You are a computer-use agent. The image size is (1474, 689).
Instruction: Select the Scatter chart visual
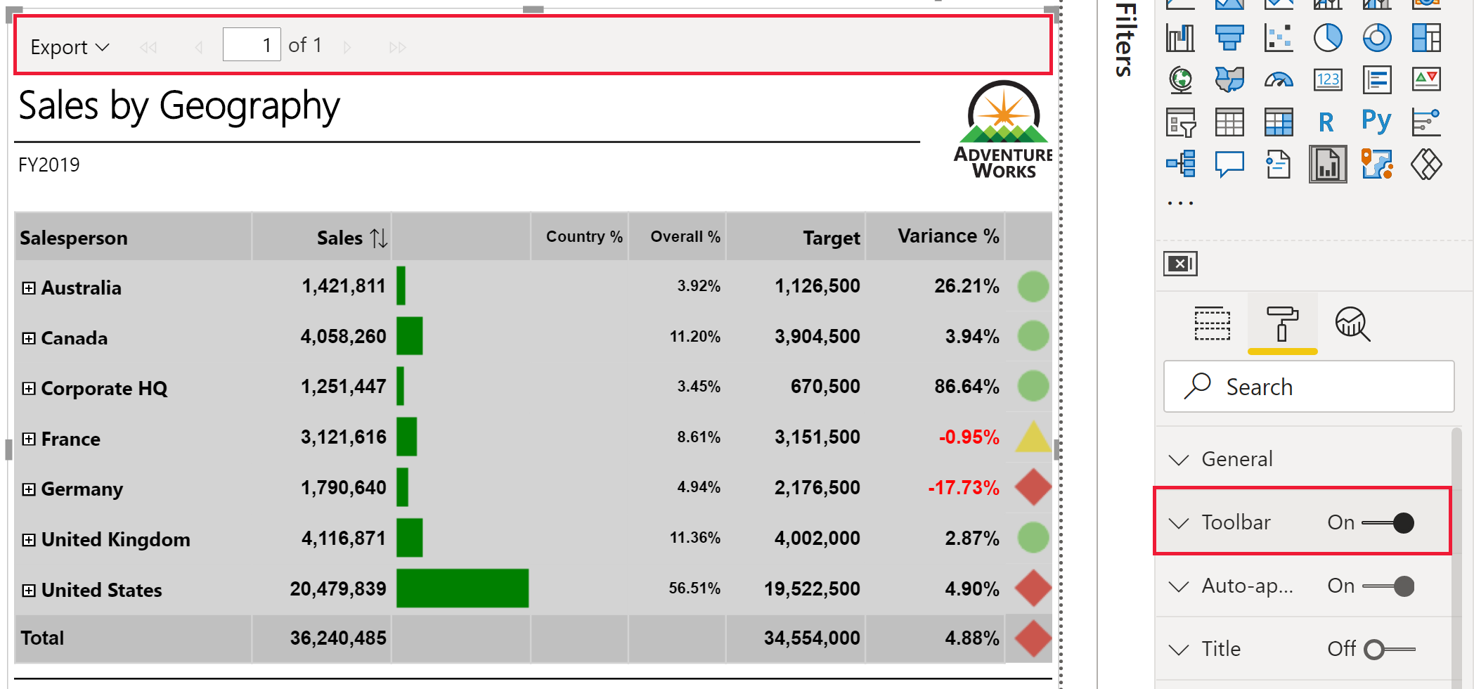(1279, 38)
